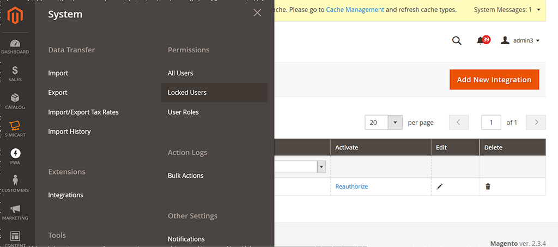Image resolution: width=558 pixels, height=247 pixels.
Task: Click the search magnifier icon
Action: pyautogui.click(x=457, y=41)
